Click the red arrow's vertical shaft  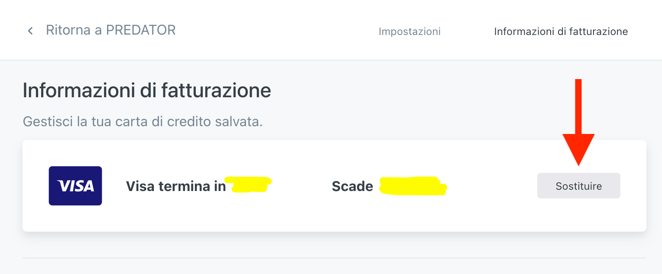point(578,106)
